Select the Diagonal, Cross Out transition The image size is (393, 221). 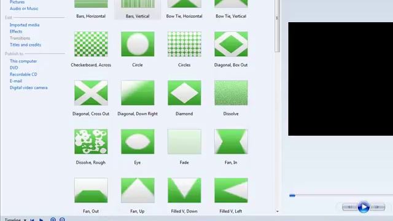point(91,93)
